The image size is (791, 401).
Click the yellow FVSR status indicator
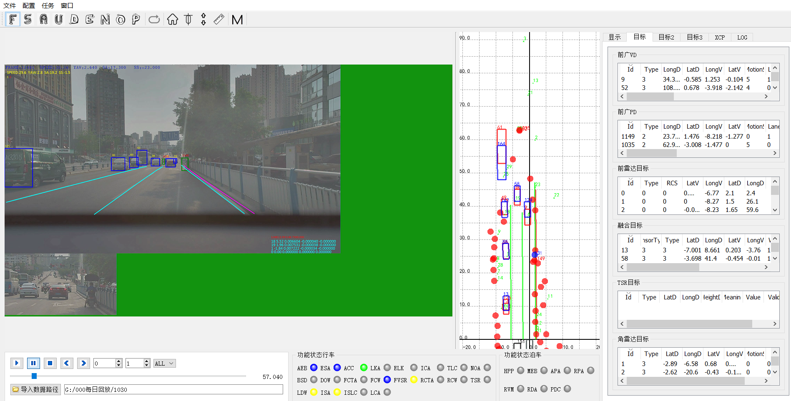click(x=414, y=380)
